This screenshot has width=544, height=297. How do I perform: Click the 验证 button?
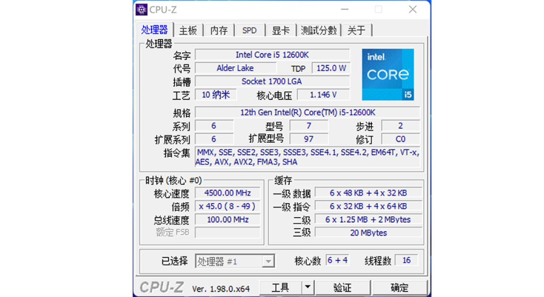click(343, 287)
